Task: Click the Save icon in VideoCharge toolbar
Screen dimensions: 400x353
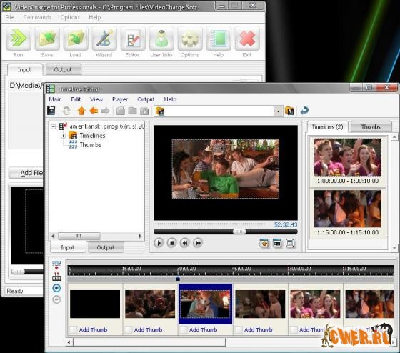Action: [47, 39]
